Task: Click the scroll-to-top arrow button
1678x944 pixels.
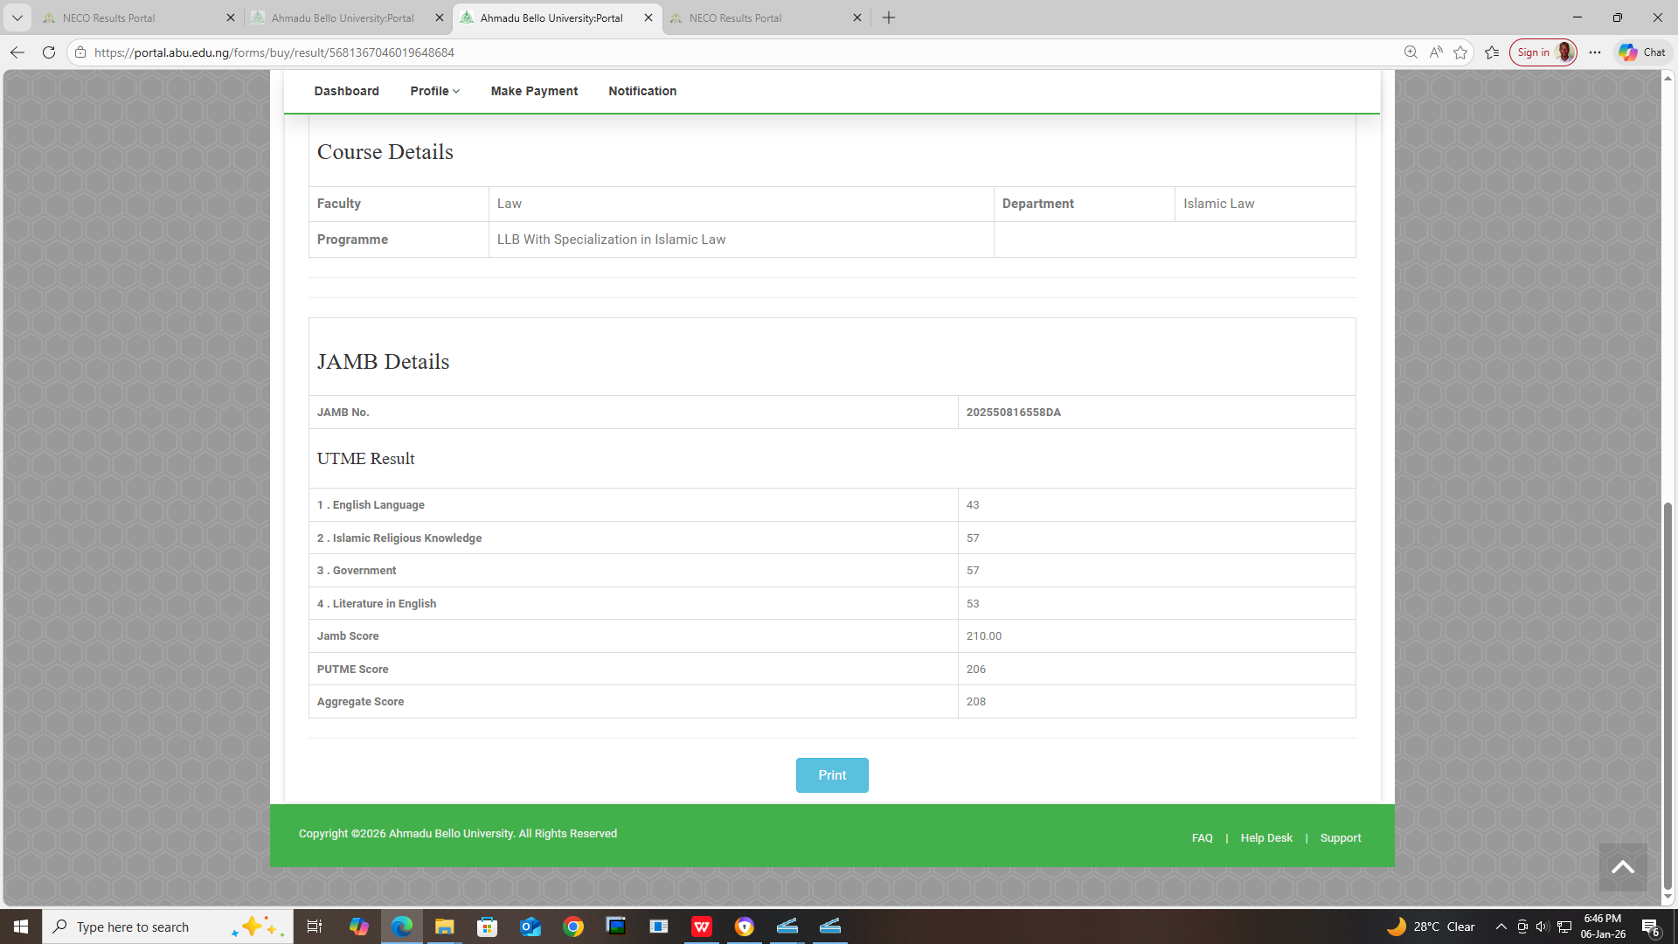Action: pyautogui.click(x=1622, y=867)
